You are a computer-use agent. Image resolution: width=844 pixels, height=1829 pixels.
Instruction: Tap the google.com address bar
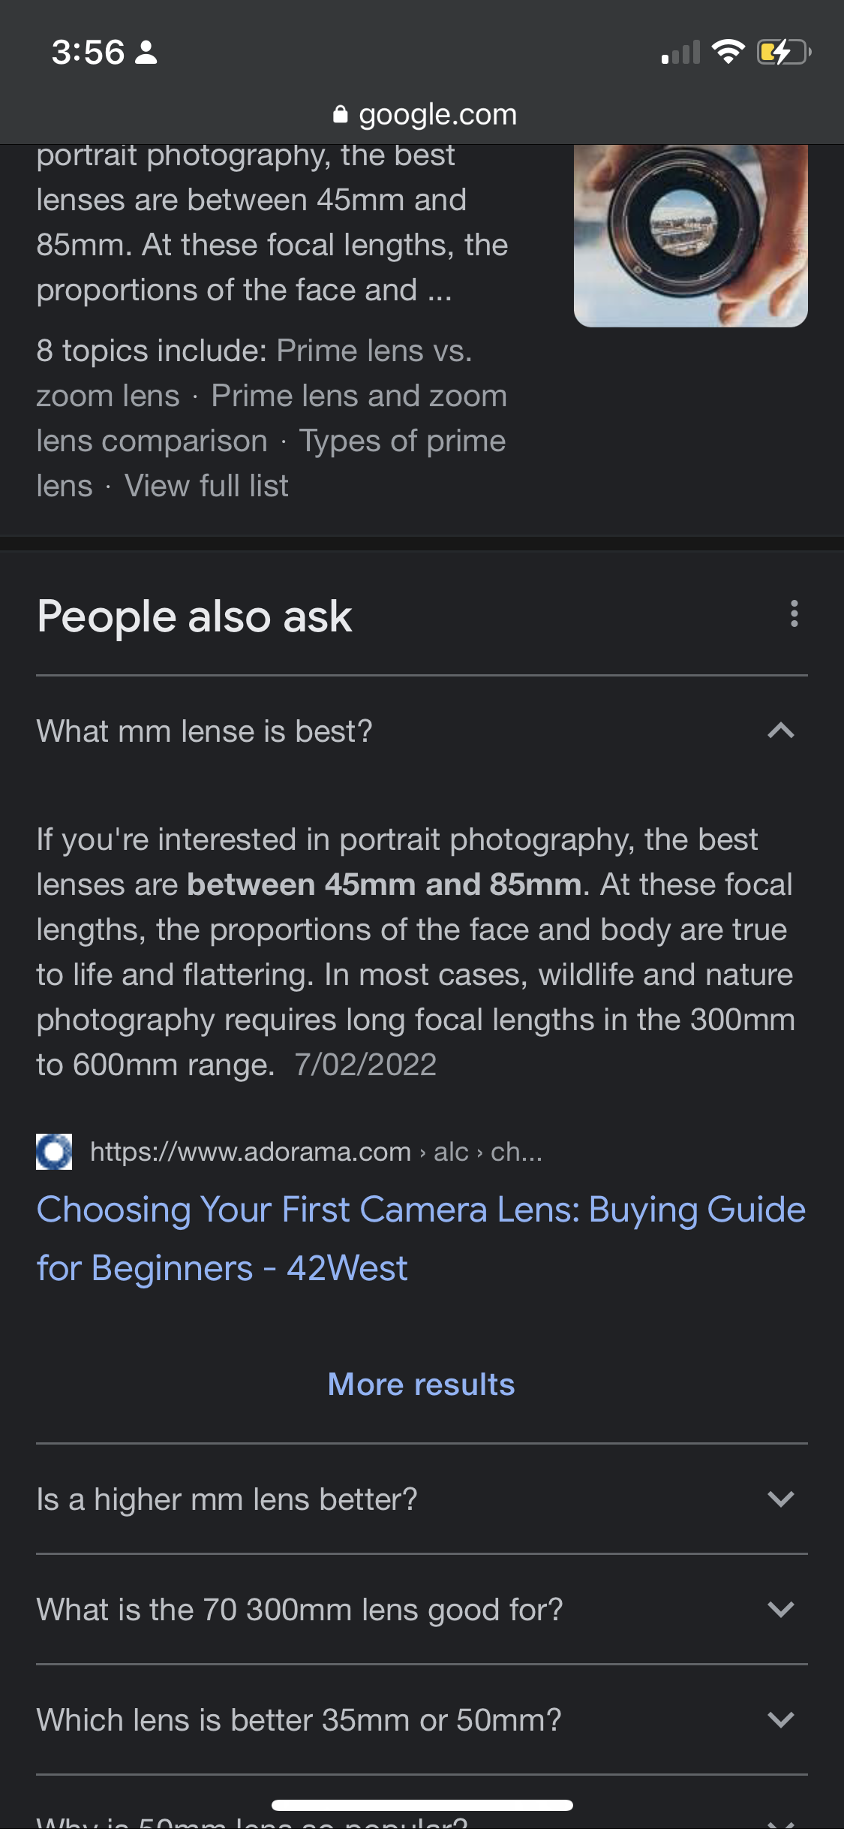425,114
